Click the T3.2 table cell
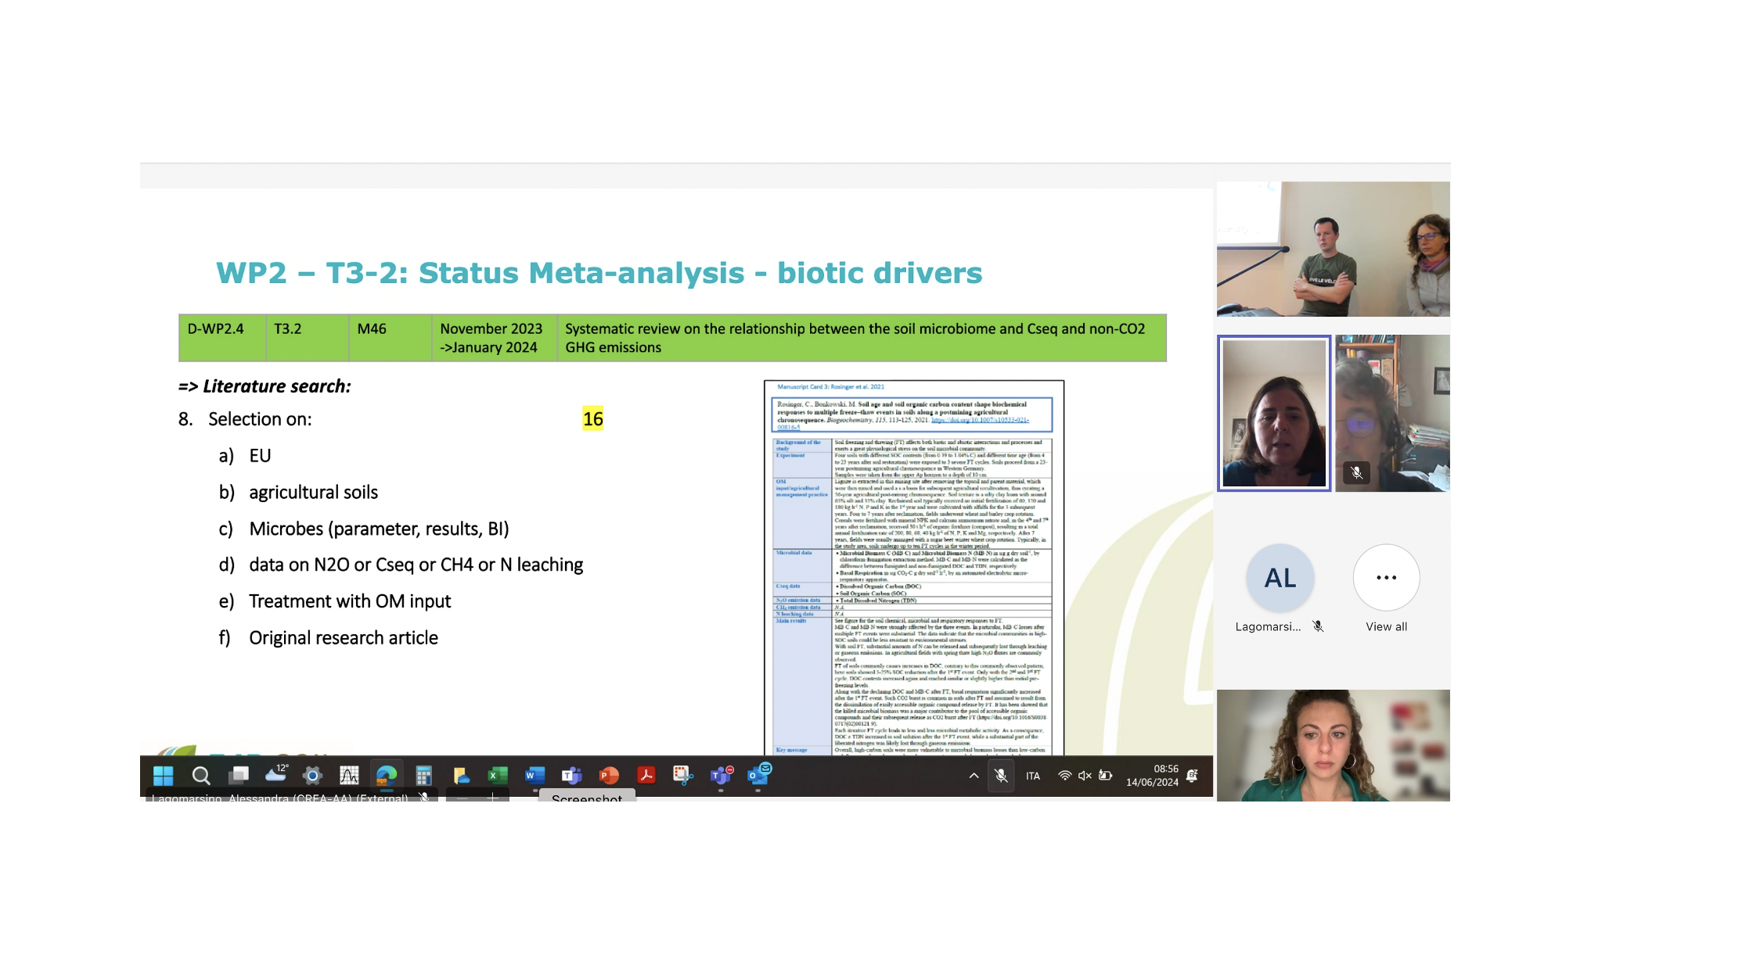 308,338
